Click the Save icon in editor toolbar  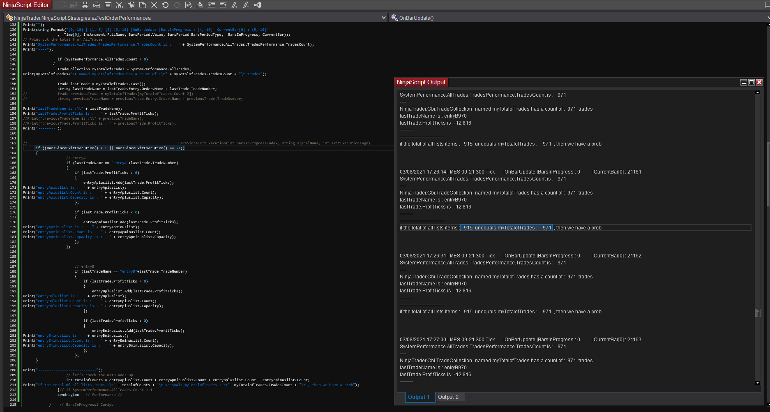click(62, 5)
